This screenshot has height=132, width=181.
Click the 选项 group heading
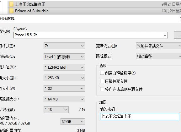click(103, 66)
